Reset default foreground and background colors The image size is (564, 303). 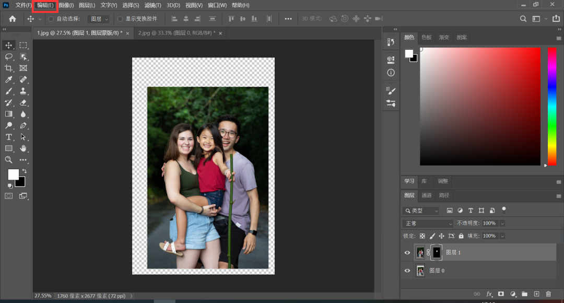(x=10, y=185)
